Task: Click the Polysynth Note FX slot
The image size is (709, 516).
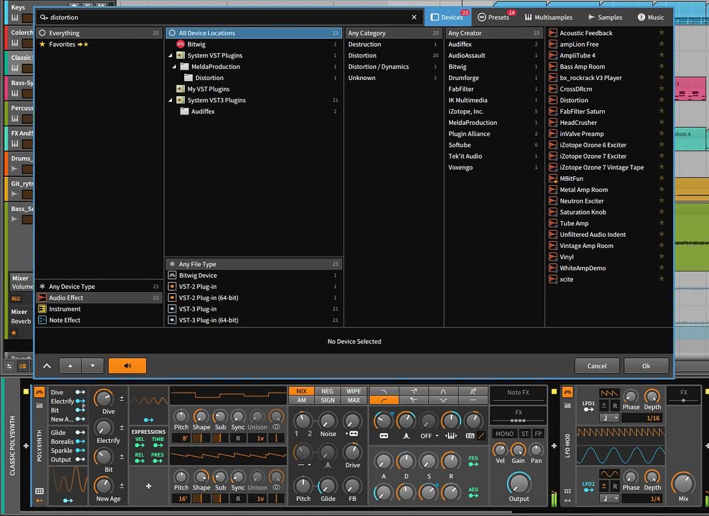Action: coord(518,393)
